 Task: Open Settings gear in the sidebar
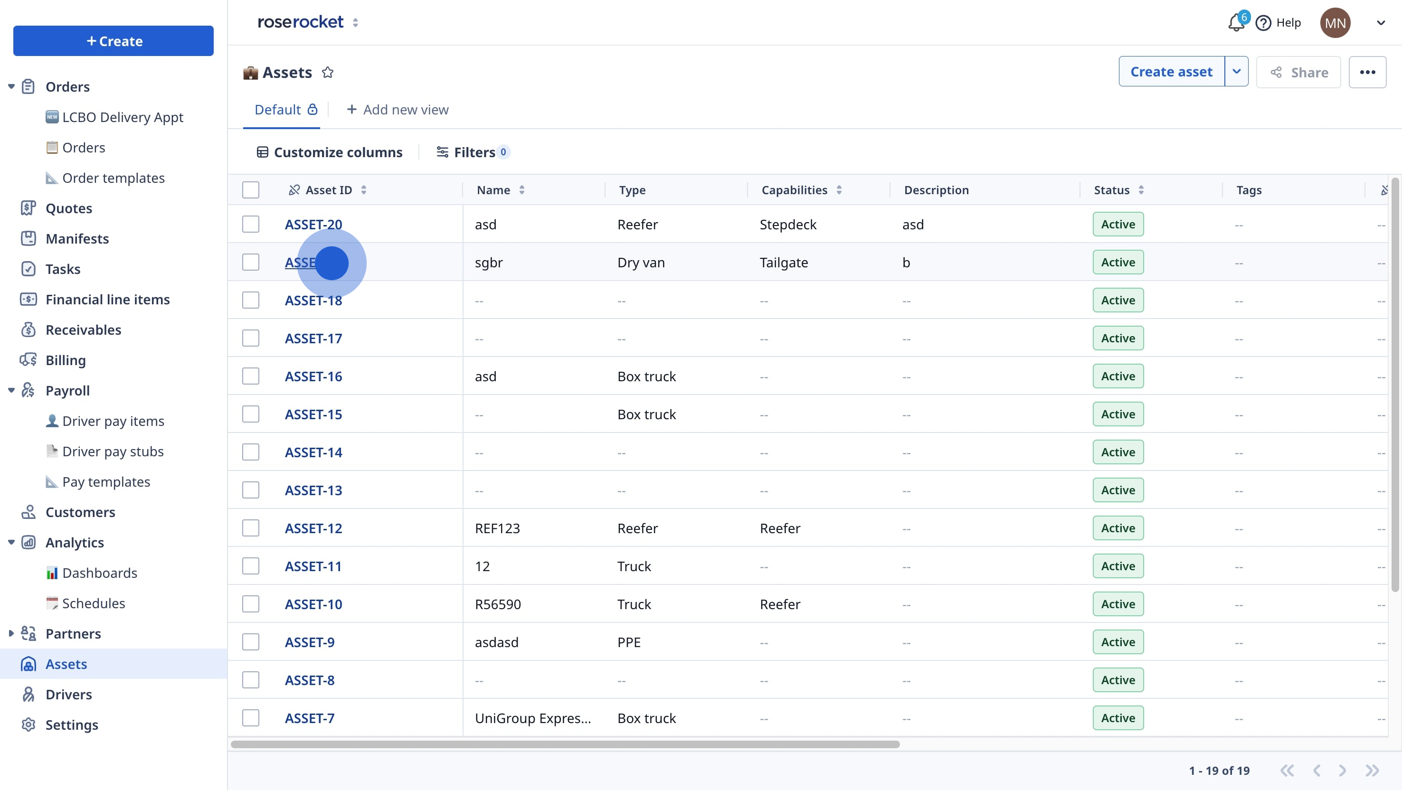point(71,724)
